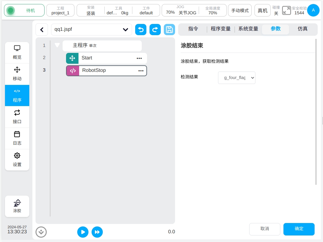Toggle the 手动模式 manual mode button
Screen dimensions: 323x242
click(x=240, y=11)
